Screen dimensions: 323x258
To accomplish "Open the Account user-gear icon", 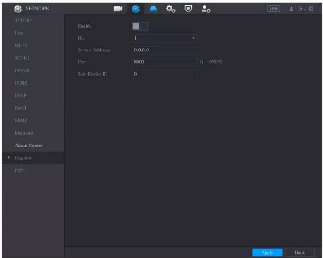I will pos(206,9).
